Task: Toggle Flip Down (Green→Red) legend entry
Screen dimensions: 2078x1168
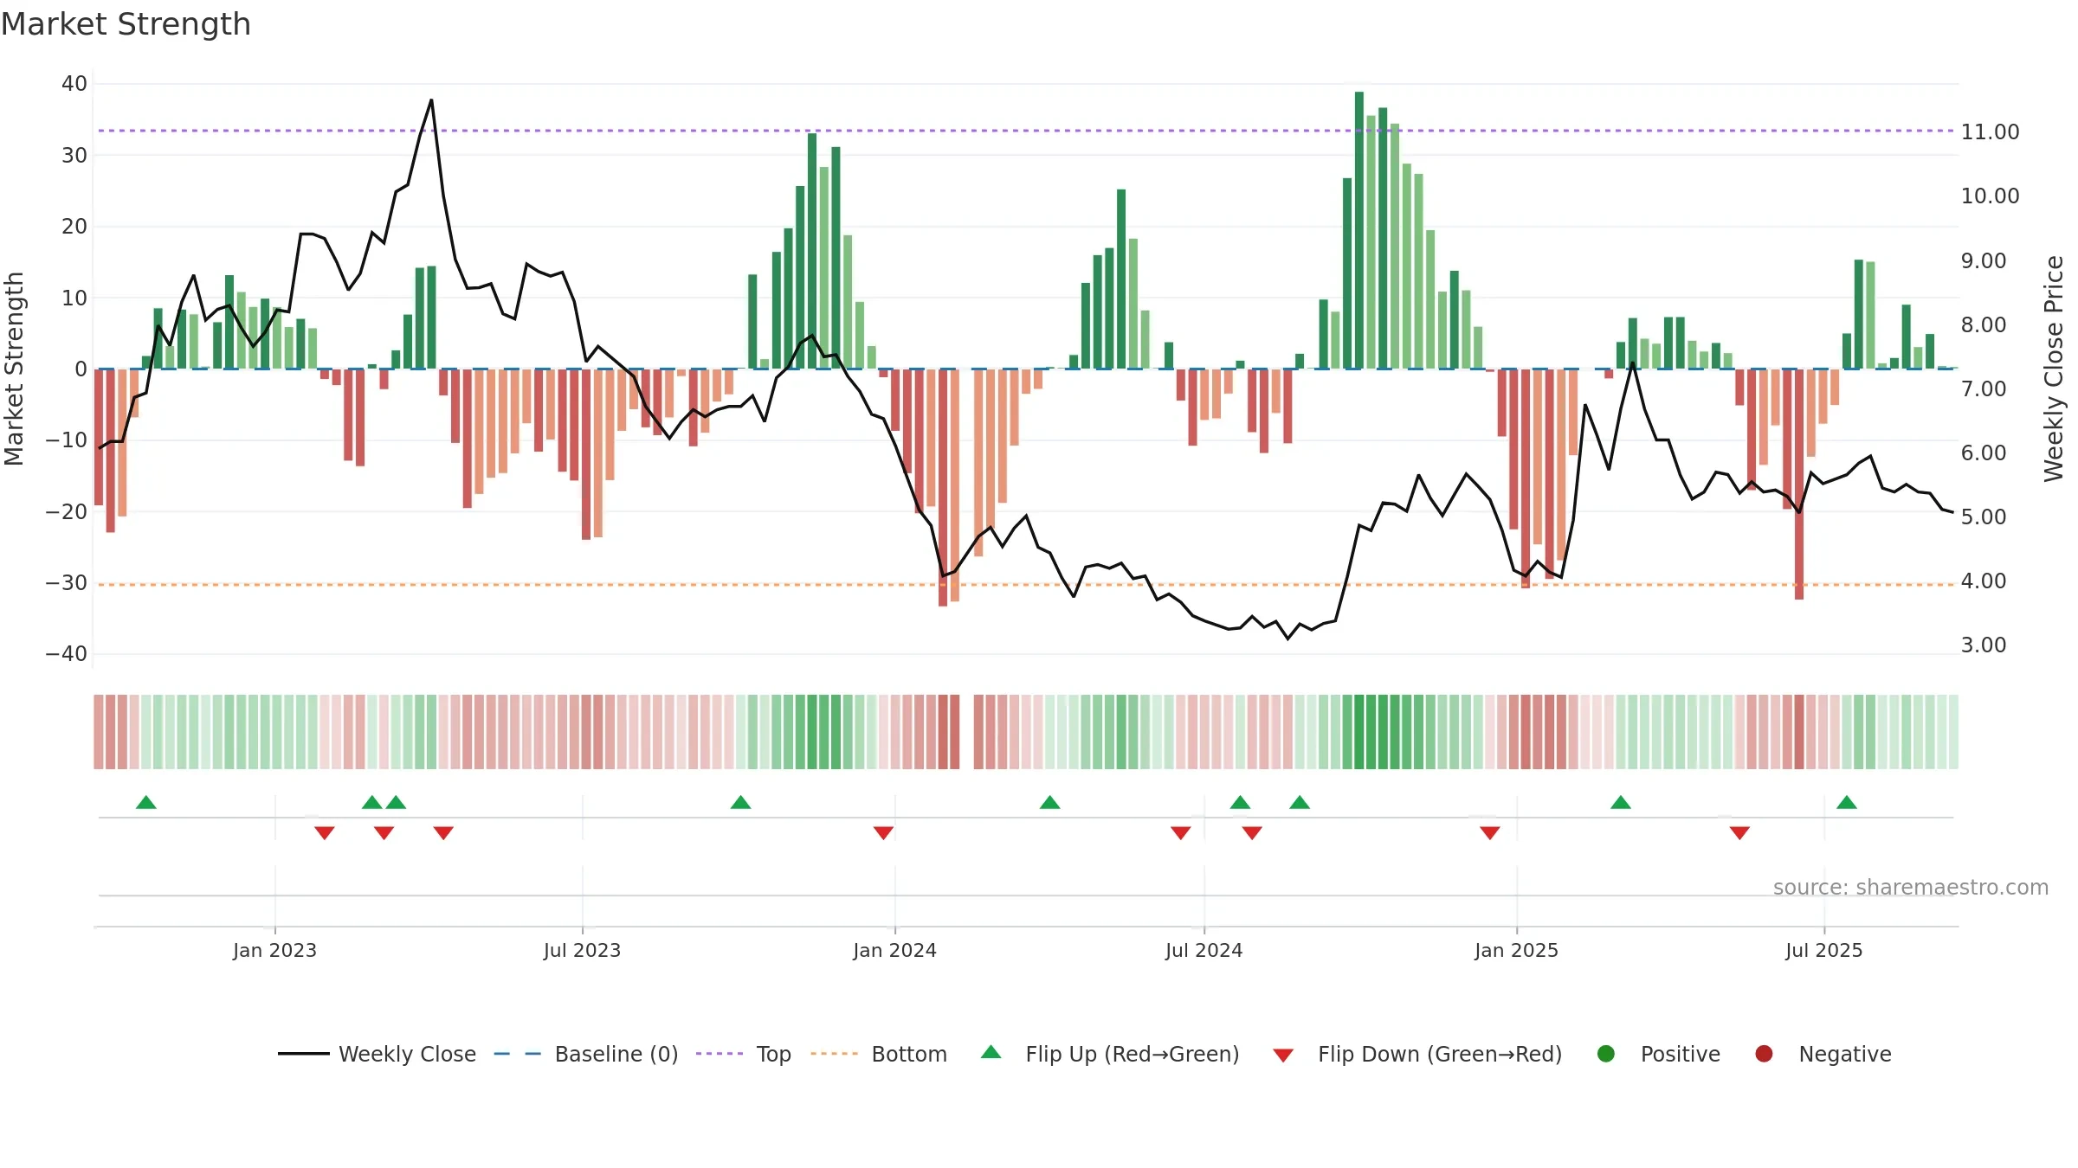Action: 1417,1054
